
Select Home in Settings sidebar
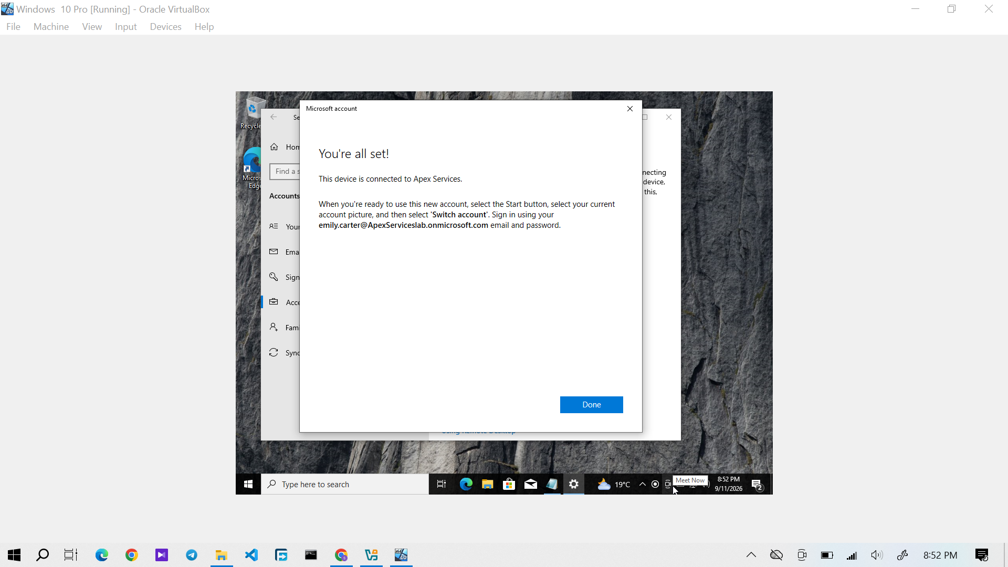pos(284,147)
